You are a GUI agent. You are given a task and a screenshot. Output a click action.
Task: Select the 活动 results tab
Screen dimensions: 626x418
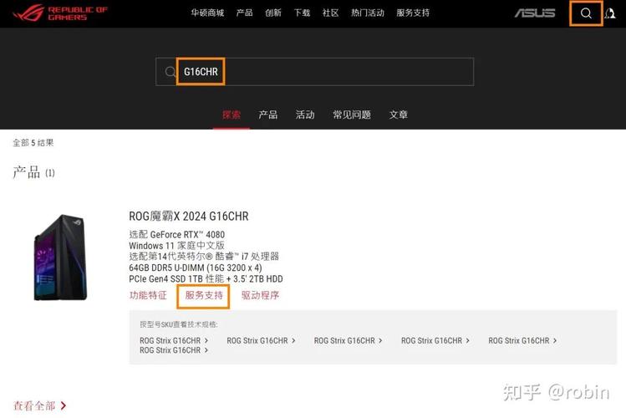coord(305,115)
